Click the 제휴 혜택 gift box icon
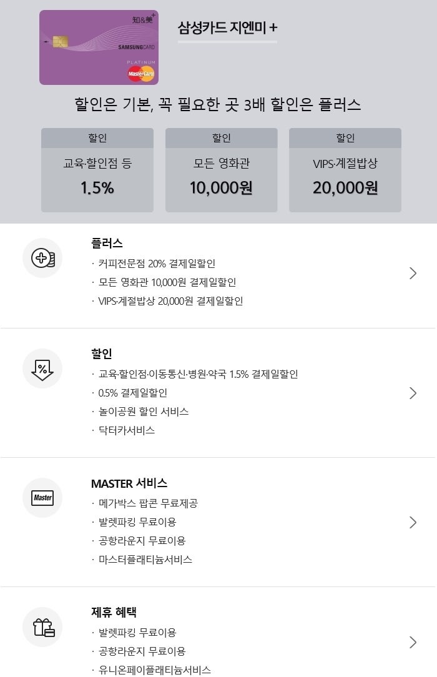This screenshot has height=677, width=437. (42, 627)
